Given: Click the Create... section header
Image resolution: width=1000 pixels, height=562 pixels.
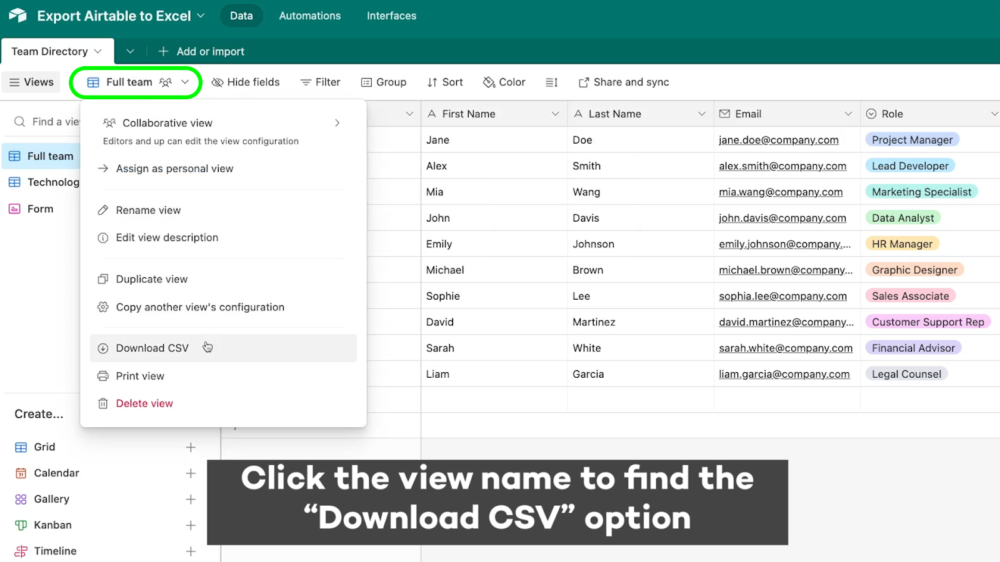Looking at the screenshot, I should 39,414.
